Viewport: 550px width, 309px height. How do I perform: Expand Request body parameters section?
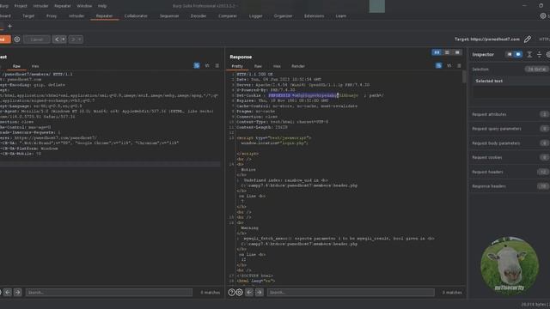pos(510,143)
